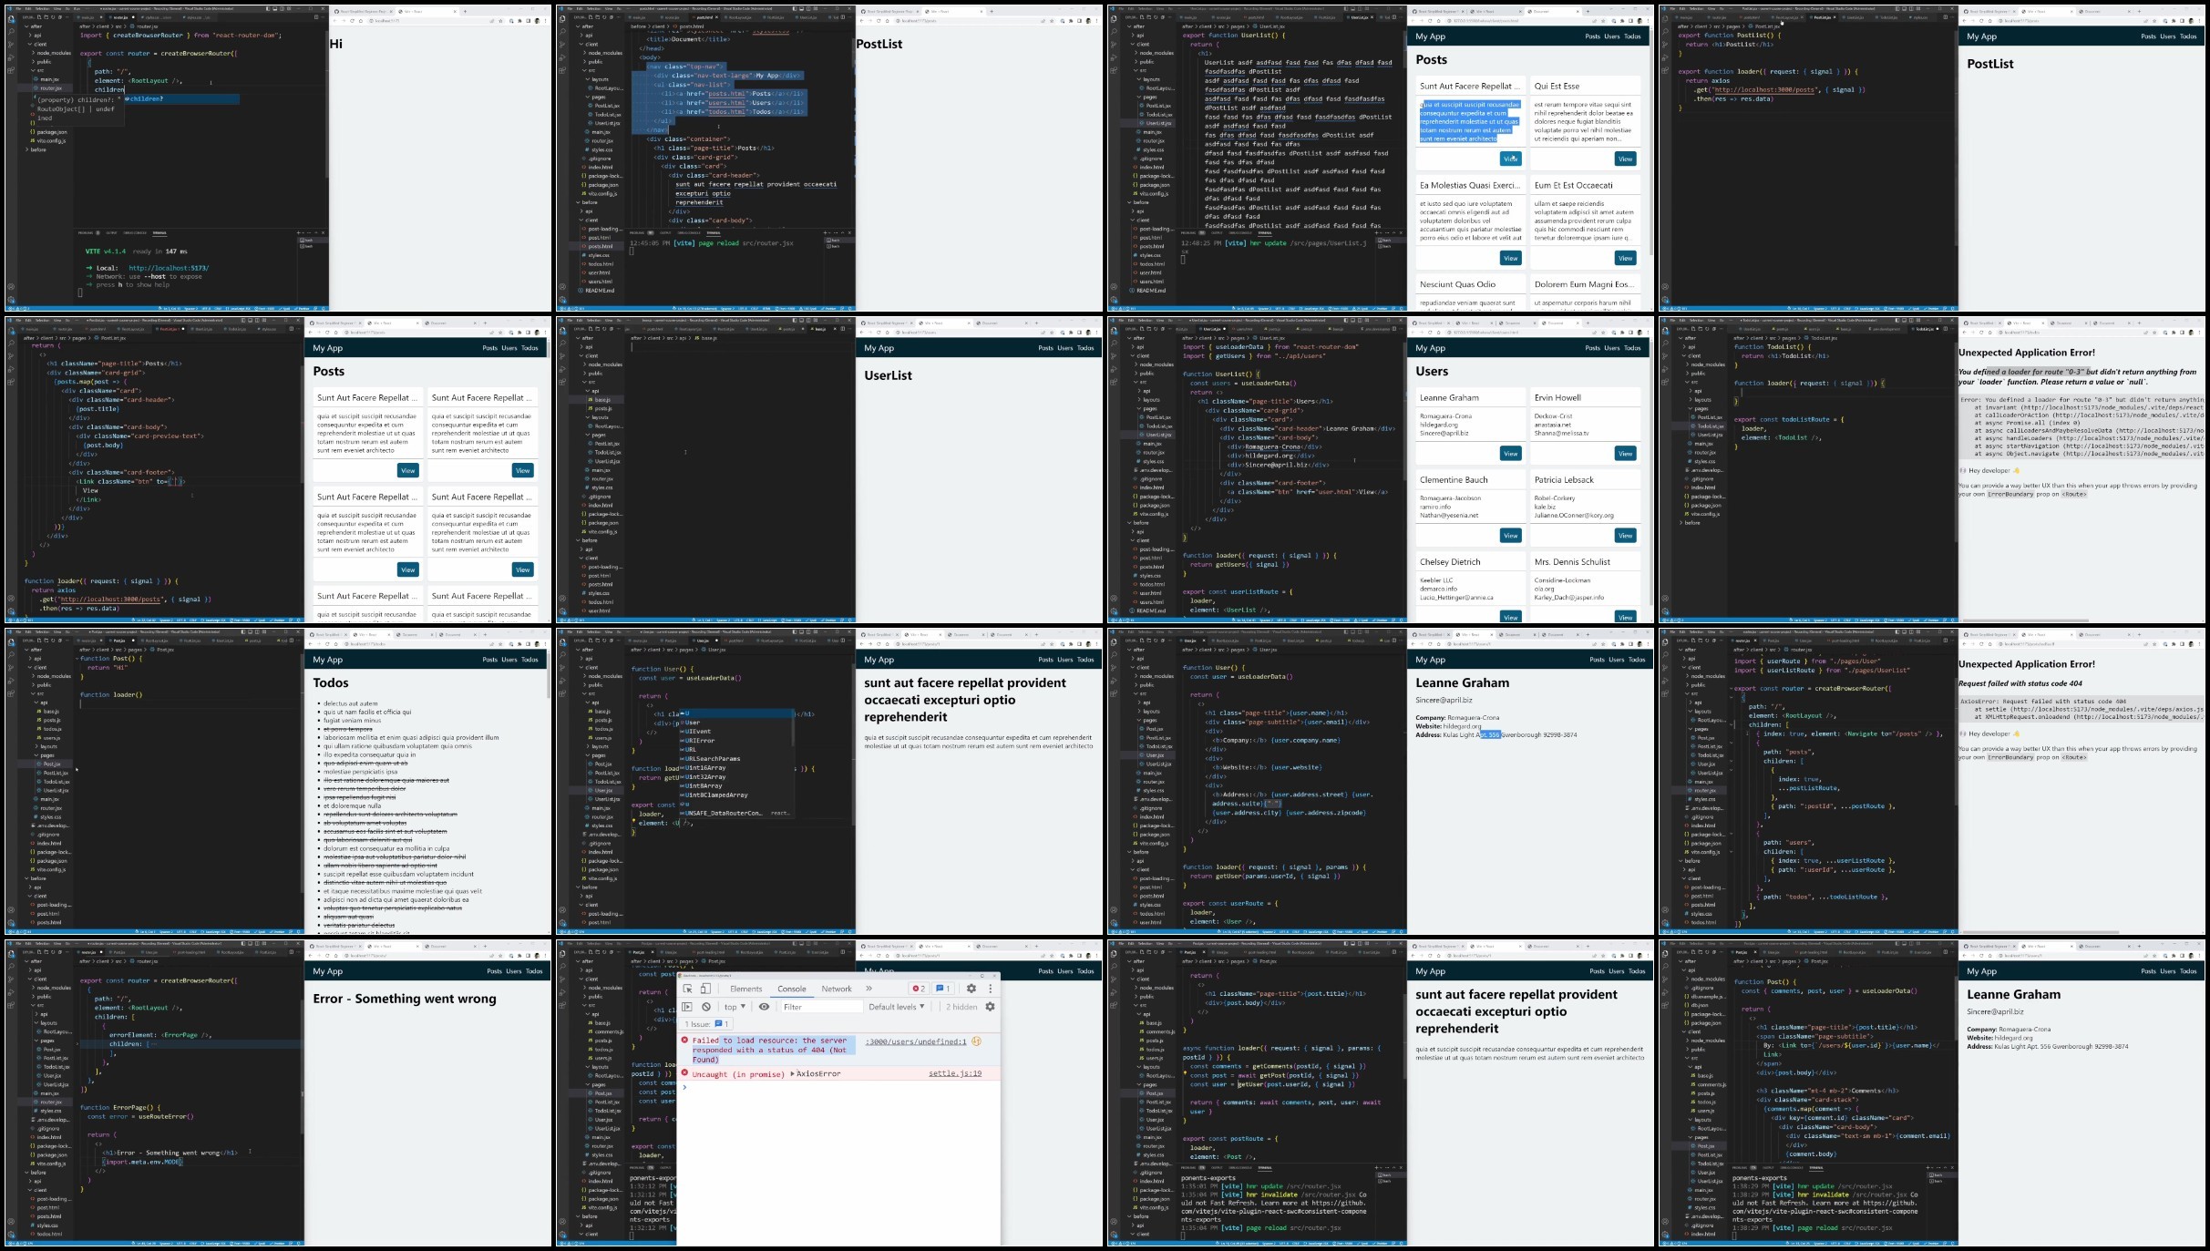Click Accounts icon in the 404 error frame's VS Code
2210x1251 pixels.
tap(1665, 908)
